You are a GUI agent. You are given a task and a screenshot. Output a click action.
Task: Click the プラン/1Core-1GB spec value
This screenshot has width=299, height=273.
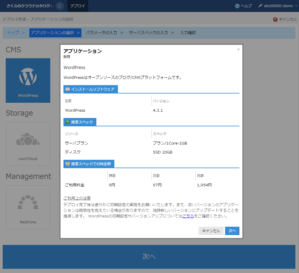(x=170, y=143)
